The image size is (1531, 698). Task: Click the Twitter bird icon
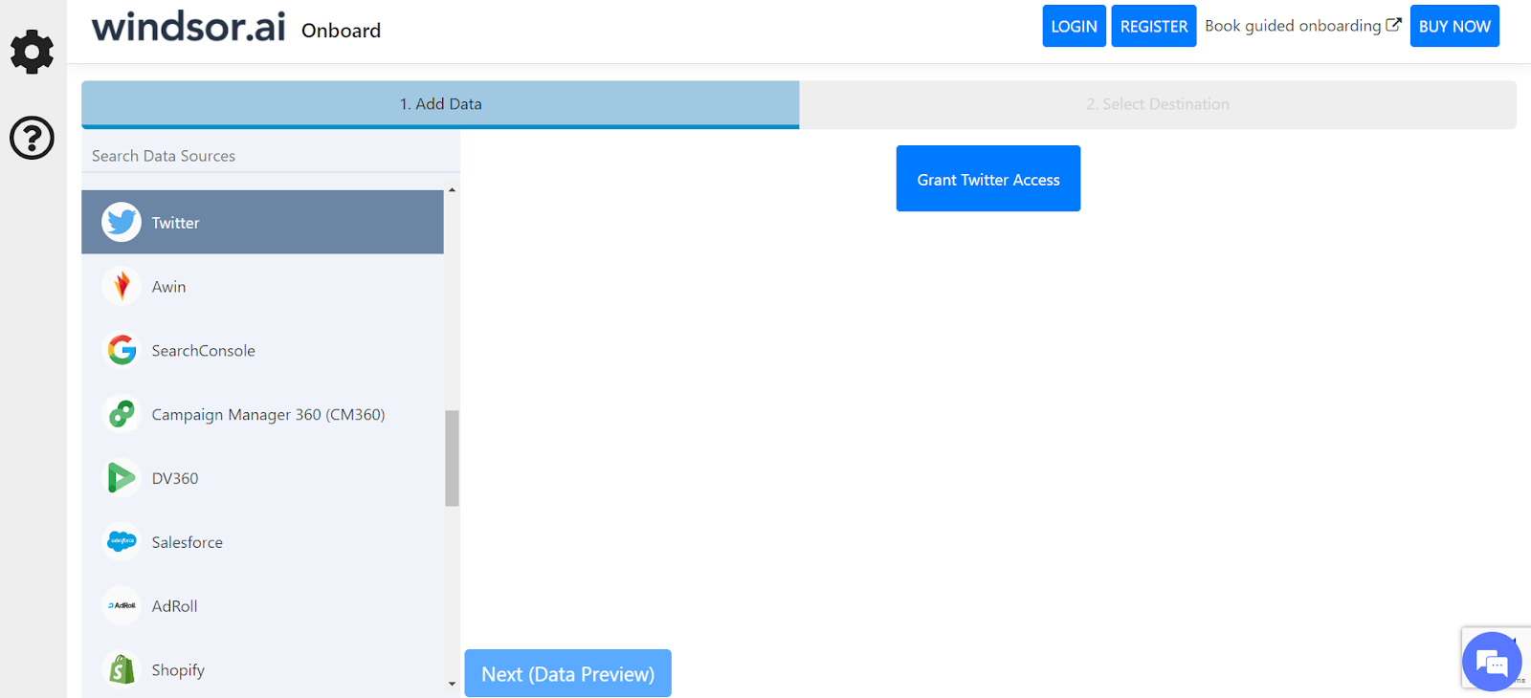pyautogui.click(x=122, y=222)
